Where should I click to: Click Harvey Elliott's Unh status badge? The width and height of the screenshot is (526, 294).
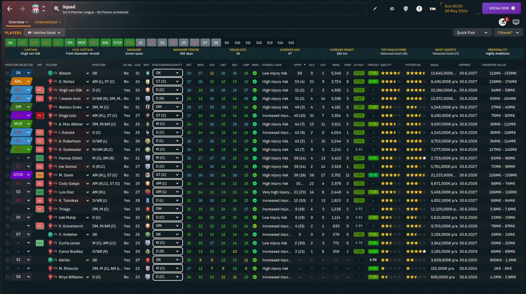tap(39, 158)
